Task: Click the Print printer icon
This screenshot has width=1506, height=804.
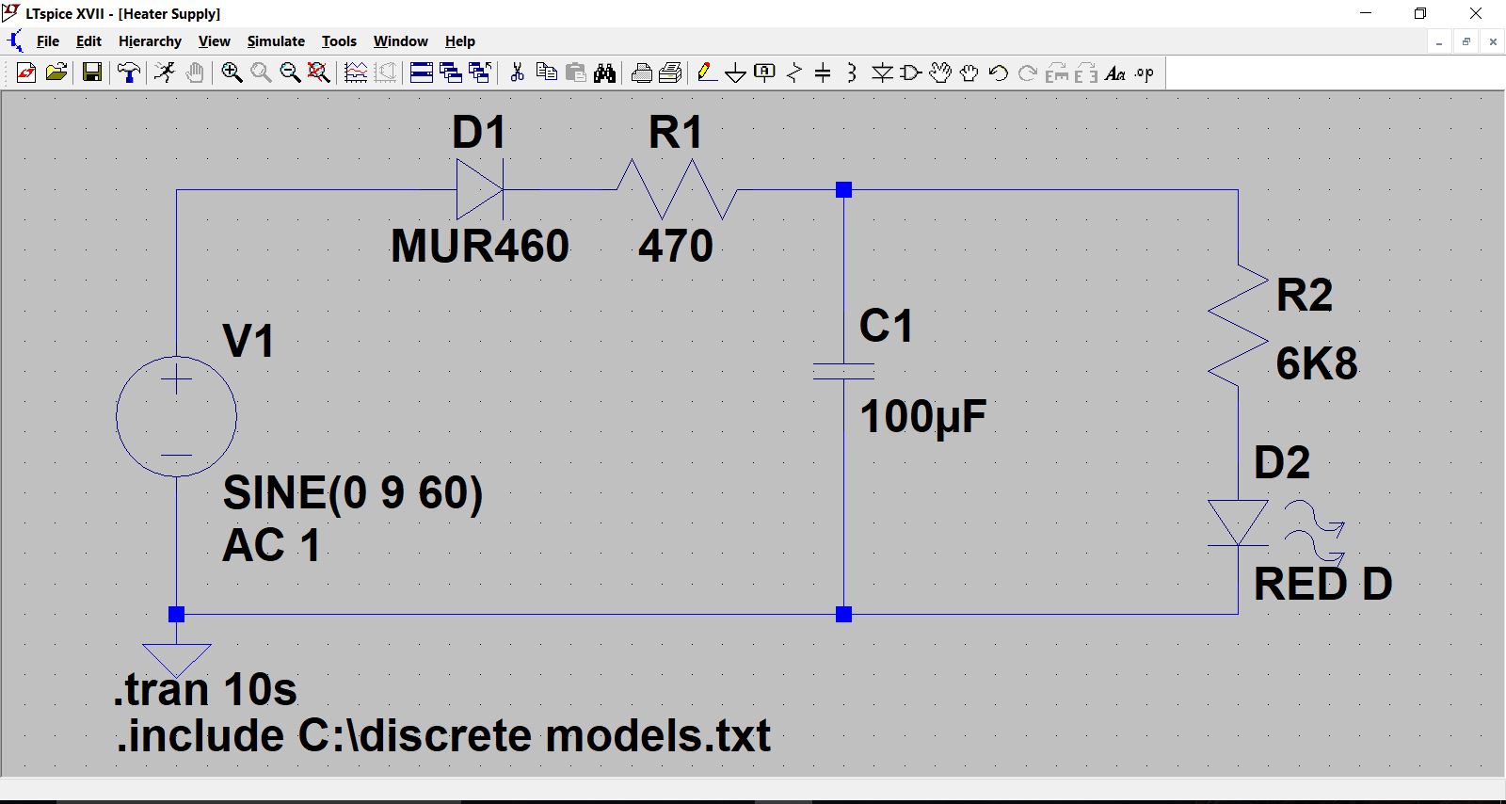Action: click(642, 72)
